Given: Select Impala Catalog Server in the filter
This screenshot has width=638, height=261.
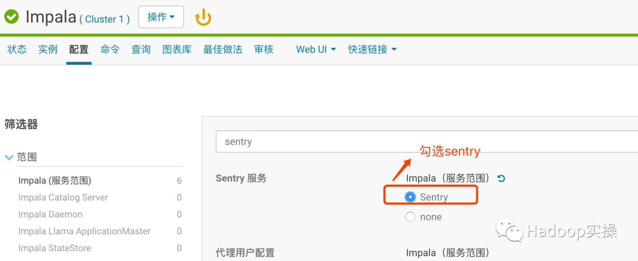Looking at the screenshot, I should 63,197.
